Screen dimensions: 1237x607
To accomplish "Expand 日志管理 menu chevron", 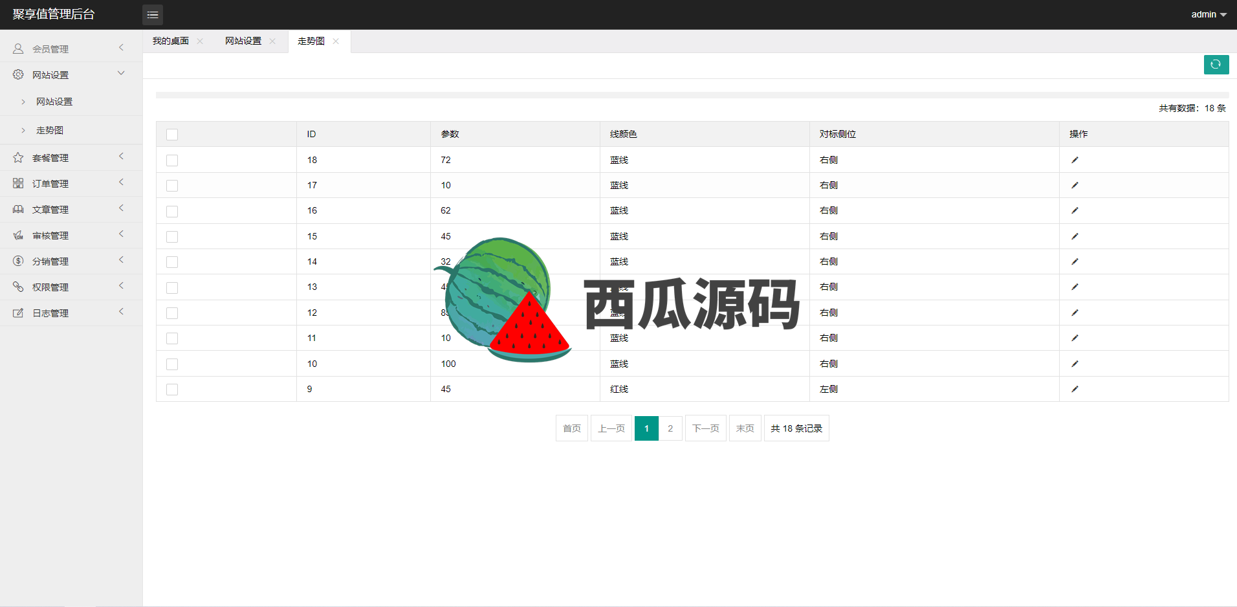I will pos(121,311).
